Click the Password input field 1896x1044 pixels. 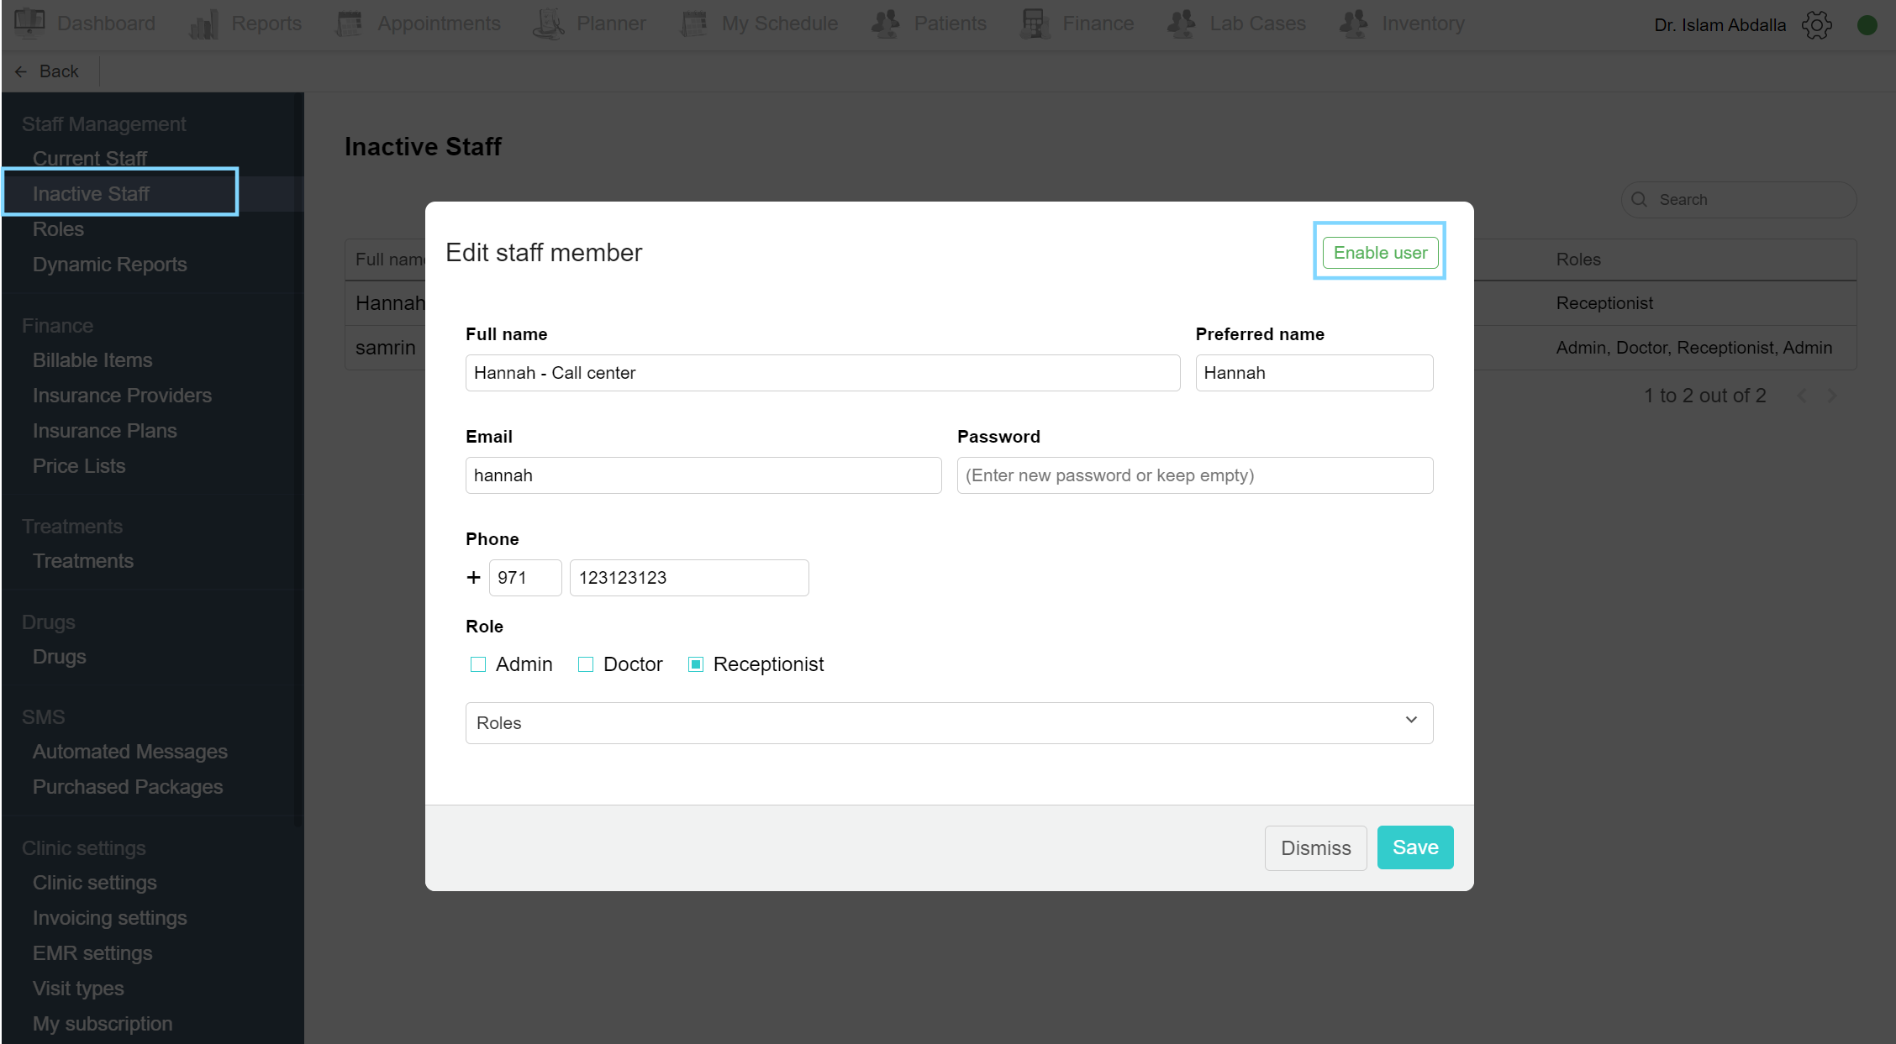pyautogui.click(x=1194, y=475)
